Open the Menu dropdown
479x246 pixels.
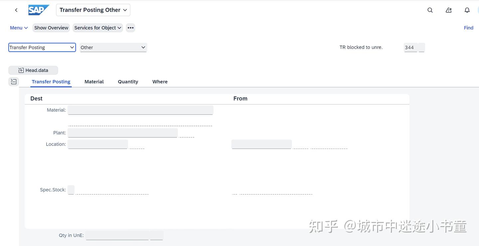[x=19, y=28]
